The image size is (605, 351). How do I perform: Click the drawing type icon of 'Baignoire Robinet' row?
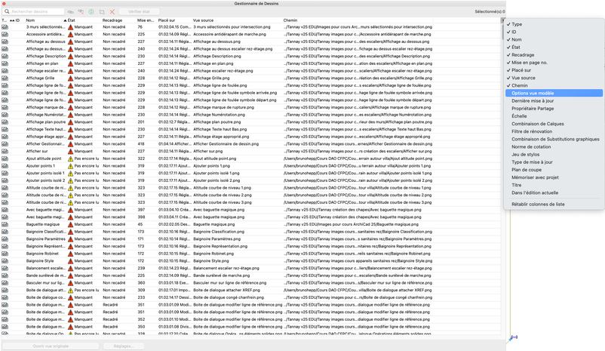(5, 254)
